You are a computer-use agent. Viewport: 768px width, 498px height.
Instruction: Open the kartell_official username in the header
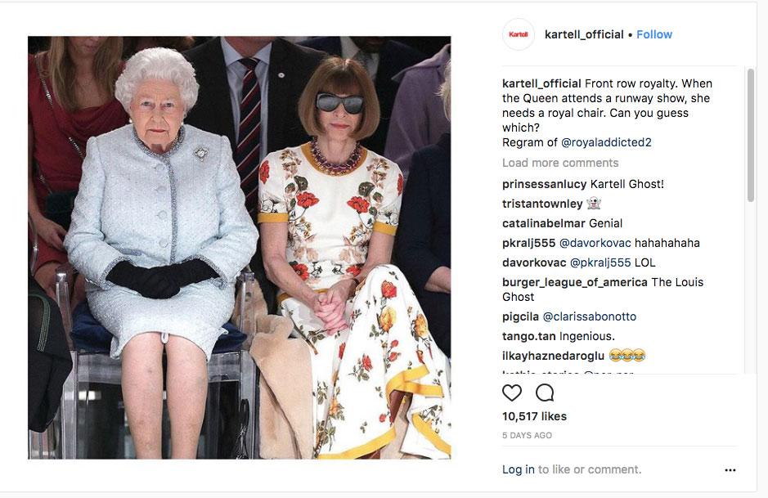tap(584, 35)
